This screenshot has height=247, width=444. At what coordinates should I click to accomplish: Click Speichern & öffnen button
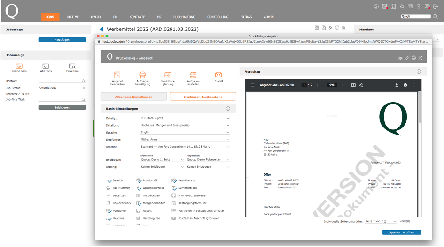(402, 232)
